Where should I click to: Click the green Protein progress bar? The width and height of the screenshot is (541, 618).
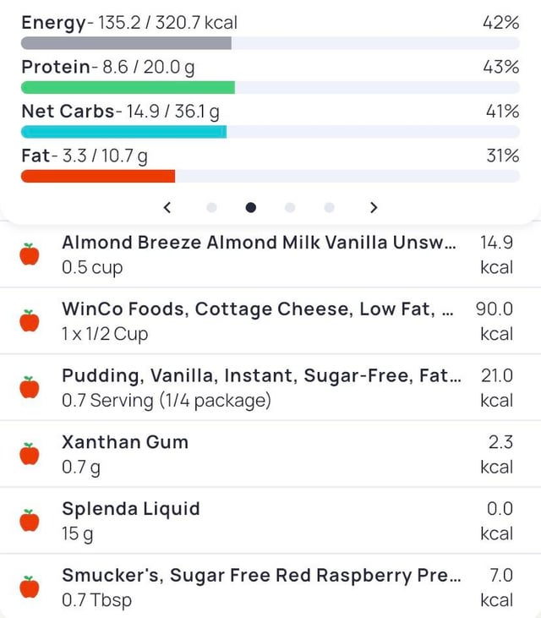click(x=128, y=87)
